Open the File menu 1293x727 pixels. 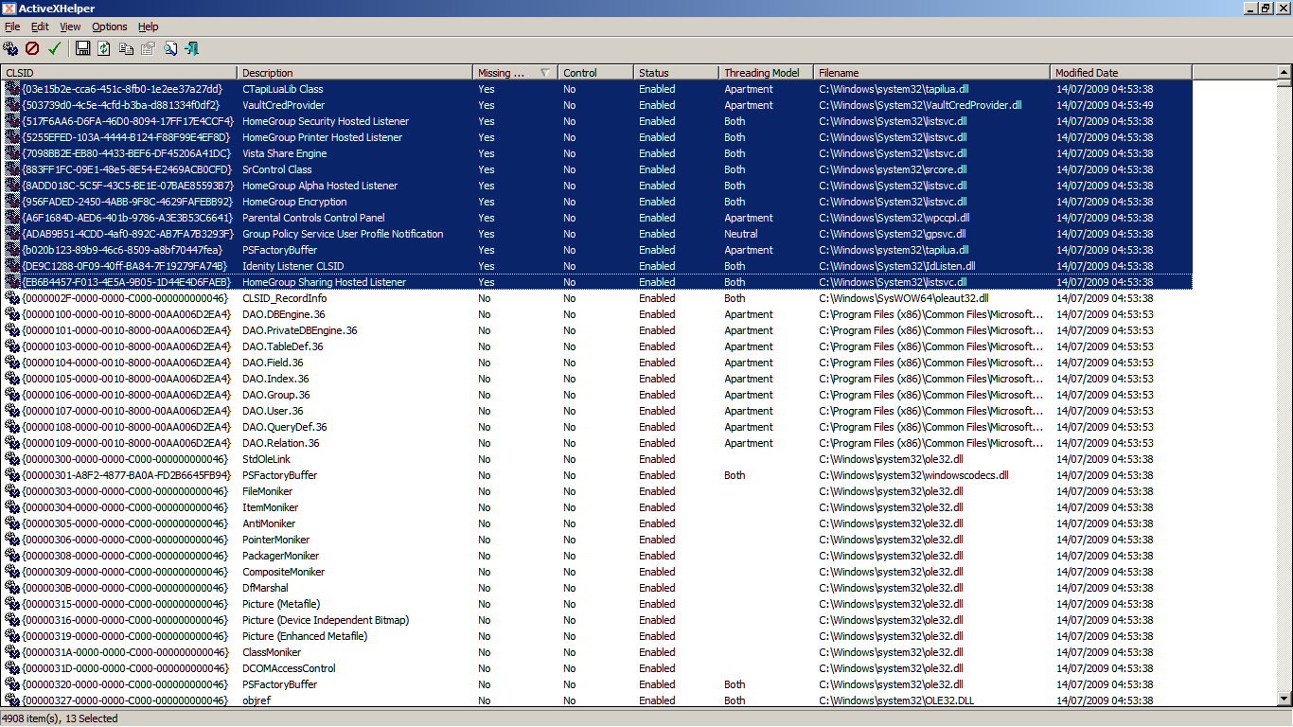12,27
